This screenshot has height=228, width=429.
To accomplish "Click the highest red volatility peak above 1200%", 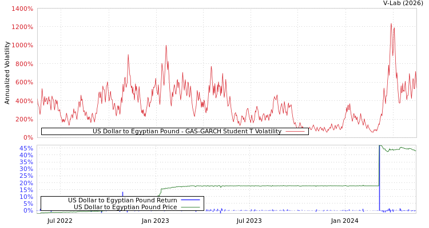I will (391, 25).
